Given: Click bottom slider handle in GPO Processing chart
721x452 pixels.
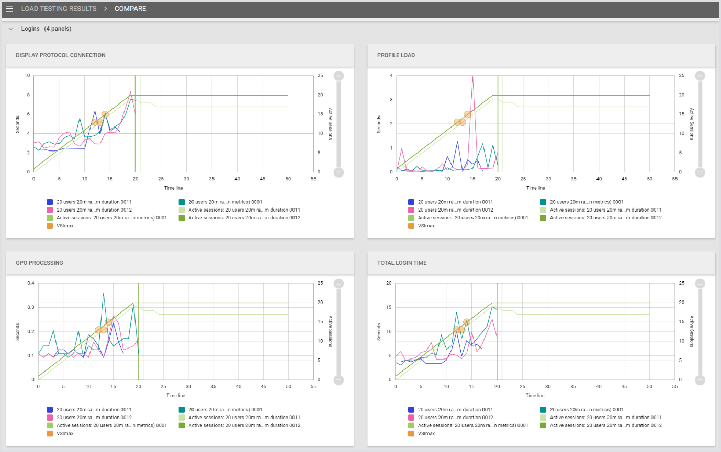Looking at the screenshot, I should [x=339, y=379].
